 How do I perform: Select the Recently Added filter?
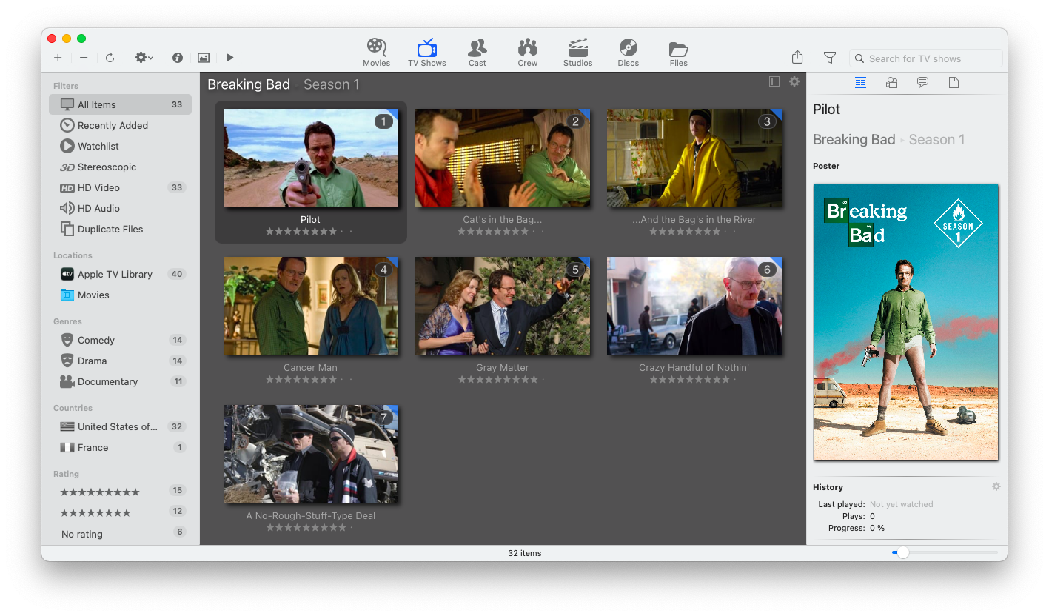click(x=120, y=125)
